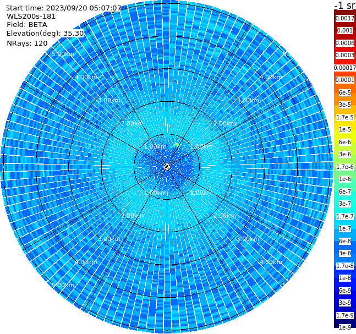The width and height of the screenshot is (356, 334).
Task: Click the 0.0006 colorbar value
Action: (x=345, y=43)
